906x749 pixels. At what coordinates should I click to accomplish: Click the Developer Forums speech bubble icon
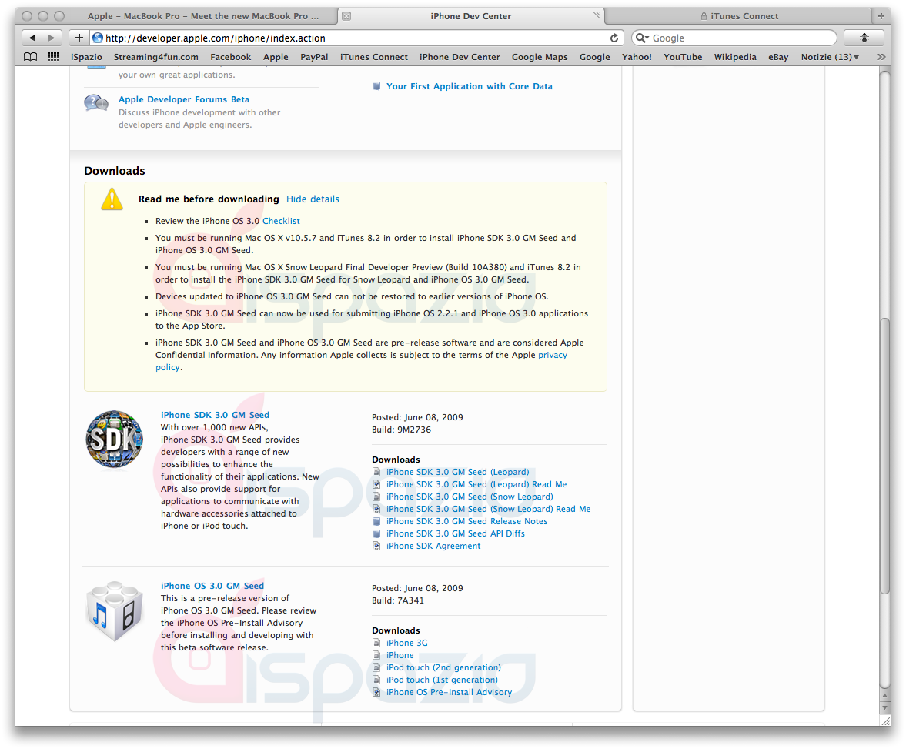(x=96, y=103)
